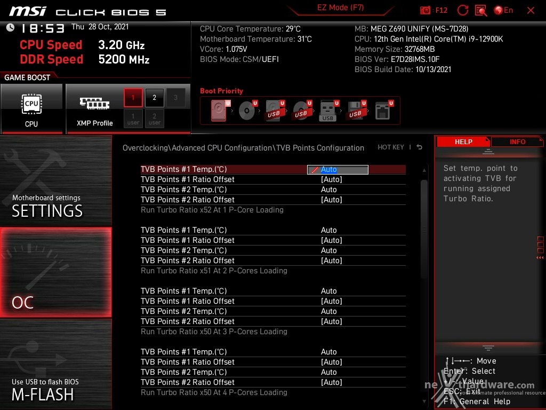Select XMP user profile 1
This screenshot has height=410, width=546.
133,119
